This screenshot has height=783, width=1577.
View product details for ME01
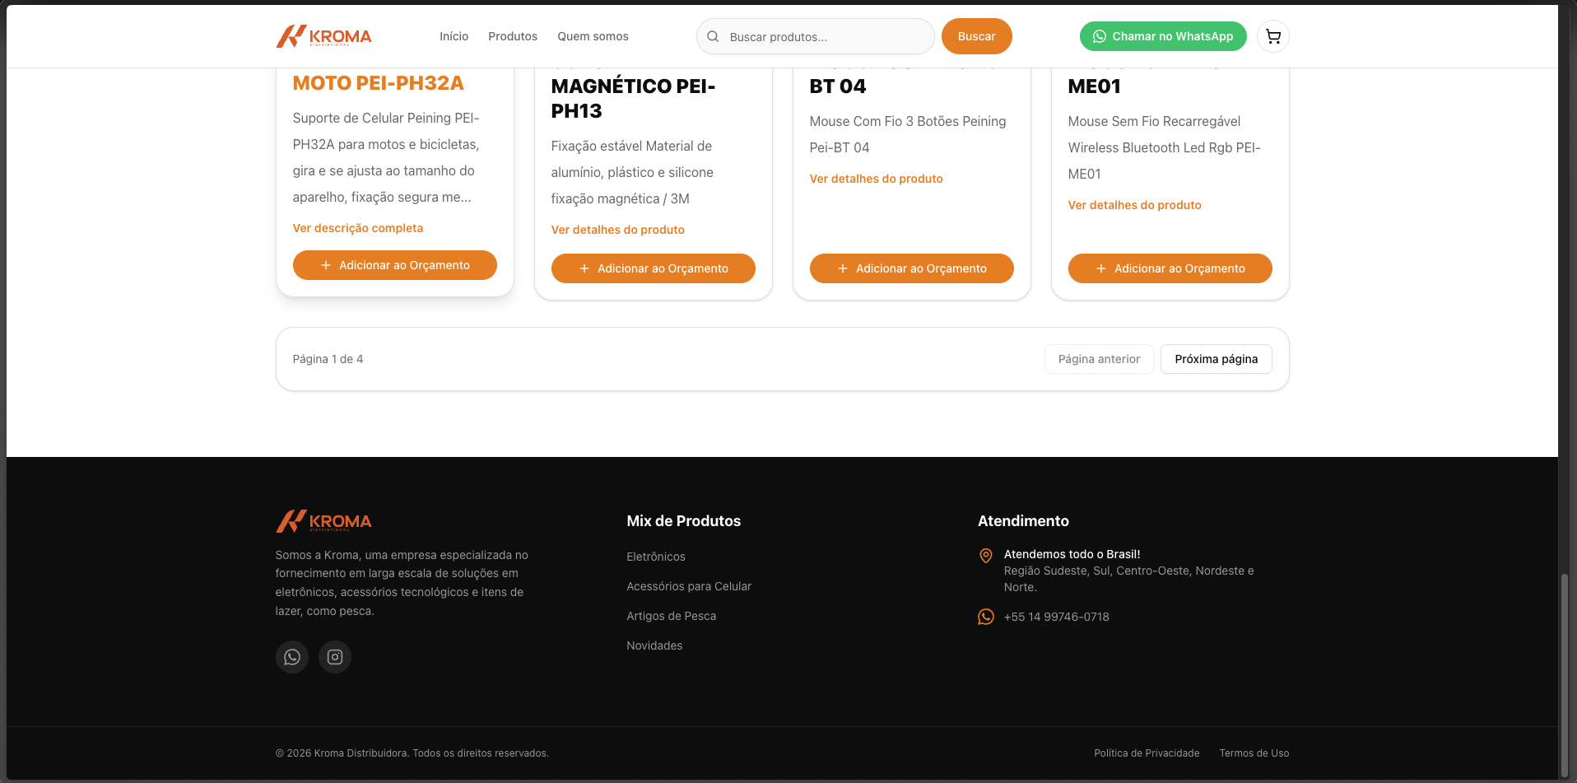(1135, 205)
